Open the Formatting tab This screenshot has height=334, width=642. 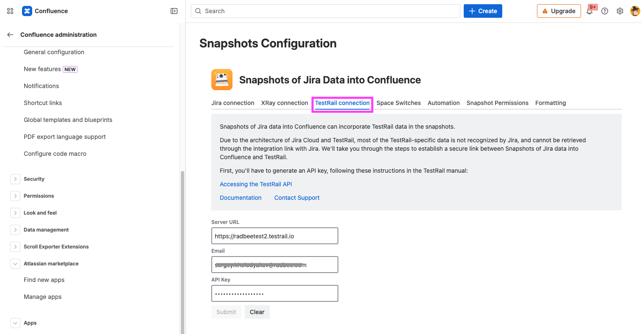(x=551, y=103)
